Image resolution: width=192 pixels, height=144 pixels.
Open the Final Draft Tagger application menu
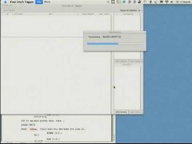point(22,2)
